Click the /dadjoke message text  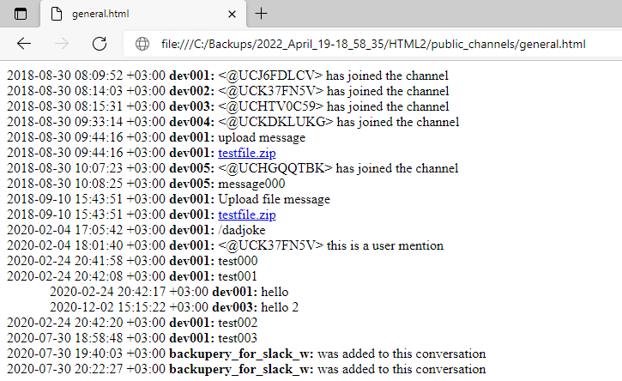coord(242,230)
